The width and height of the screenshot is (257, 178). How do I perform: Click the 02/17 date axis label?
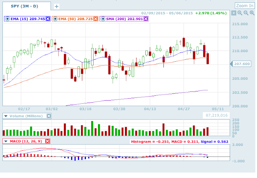click(24, 109)
